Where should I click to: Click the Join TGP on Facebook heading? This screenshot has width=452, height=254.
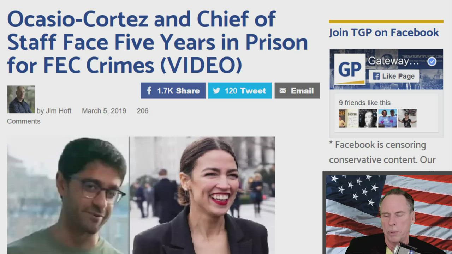384,32
